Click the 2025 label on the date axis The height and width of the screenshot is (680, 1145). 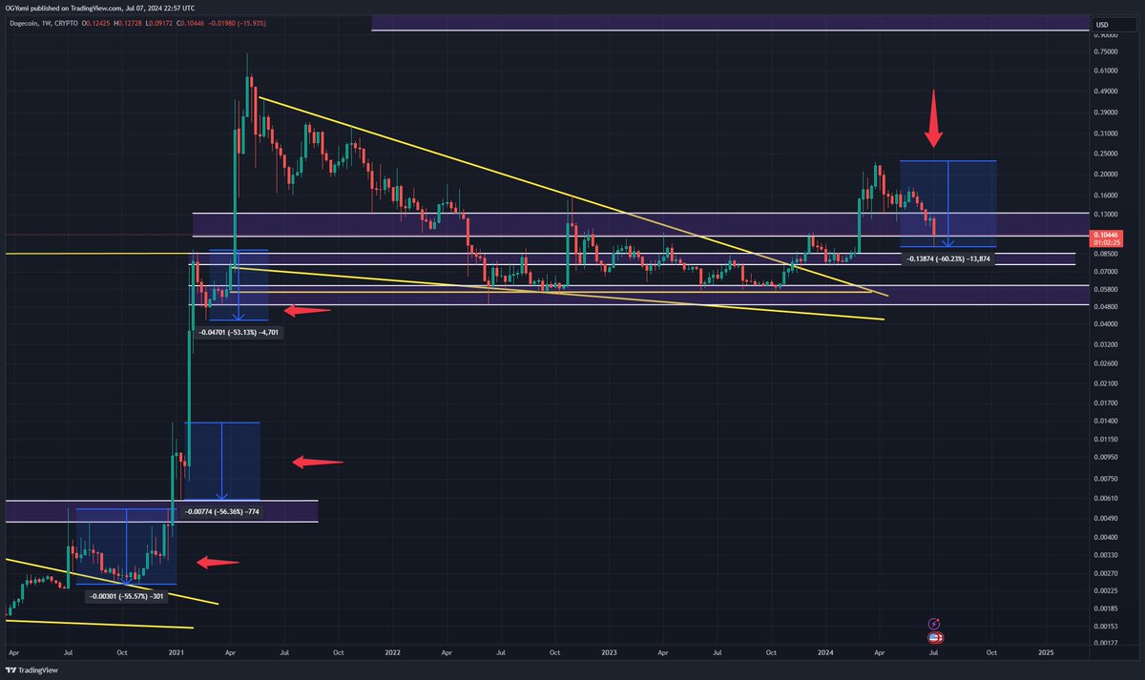(x=1046, y=651)
